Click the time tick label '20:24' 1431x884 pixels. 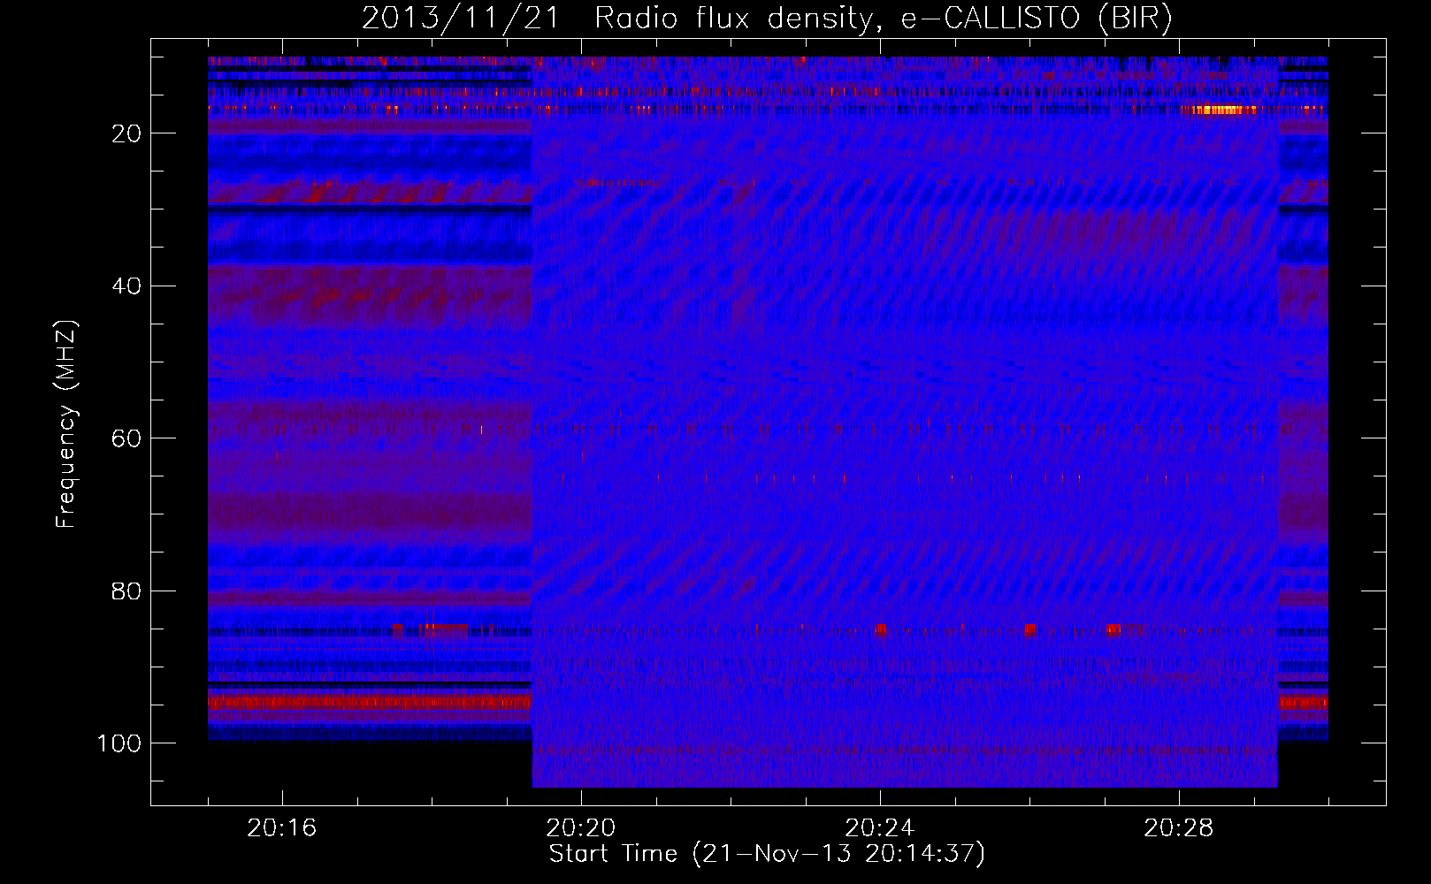tap(880, 828)
